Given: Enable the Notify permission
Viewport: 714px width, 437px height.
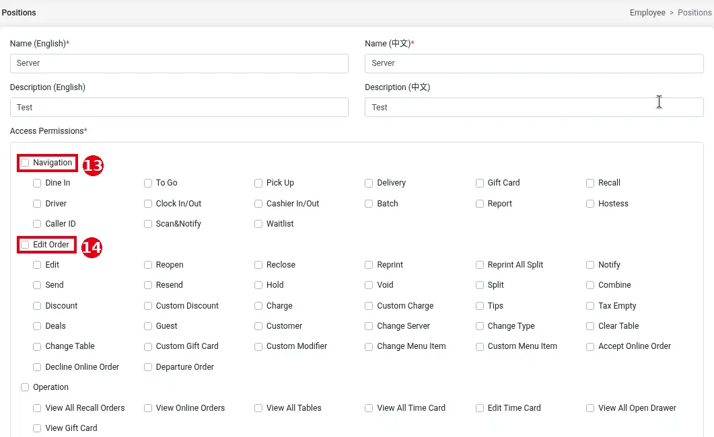Looking at the screenshot, I should tap(590, 265).
